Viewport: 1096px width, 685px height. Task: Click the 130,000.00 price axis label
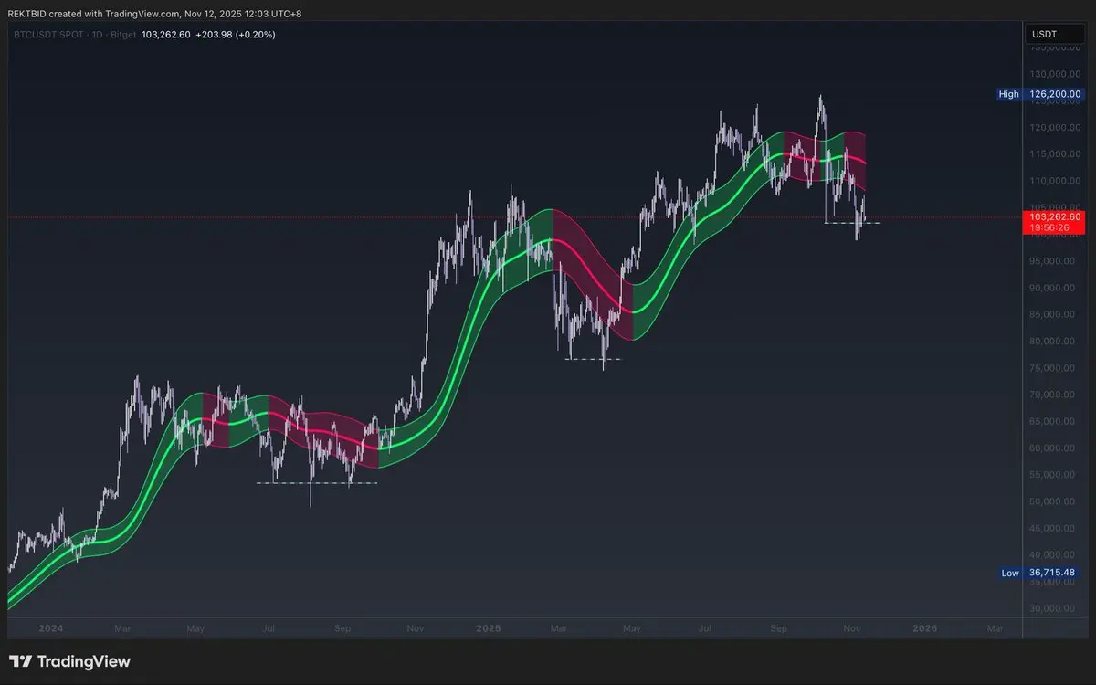[1054, 74]
